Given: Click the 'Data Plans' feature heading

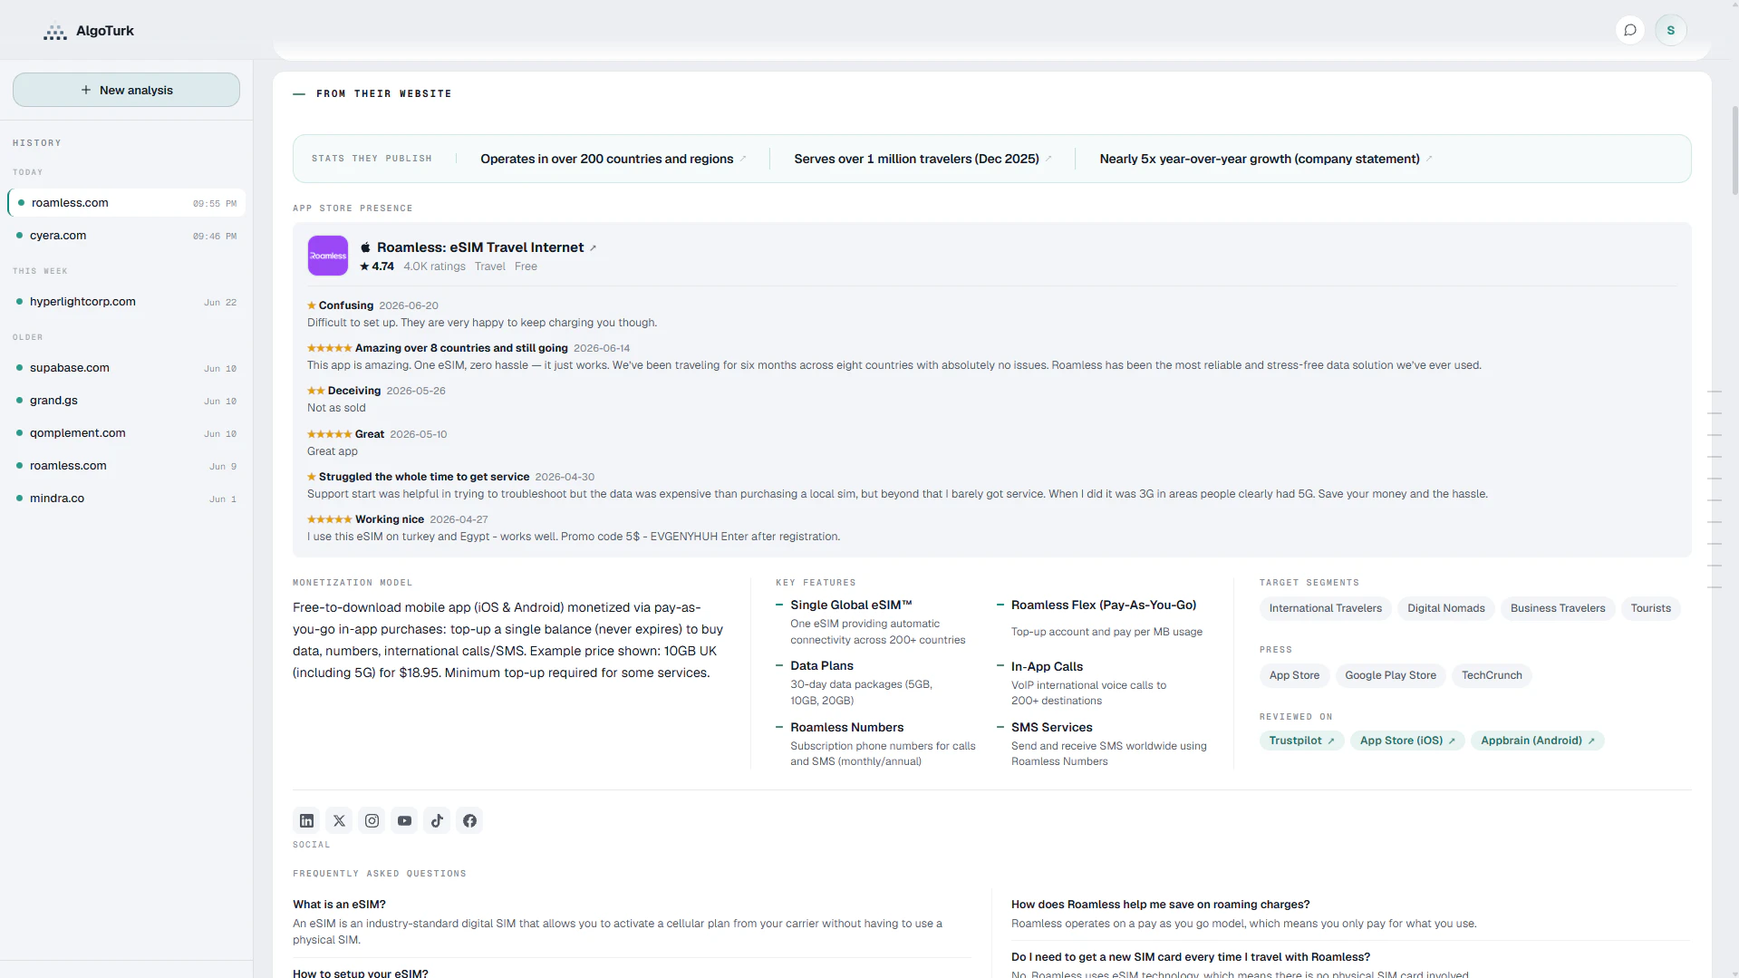Looking at the screenshot, I should pyautogui.click(x=821, y=665).
